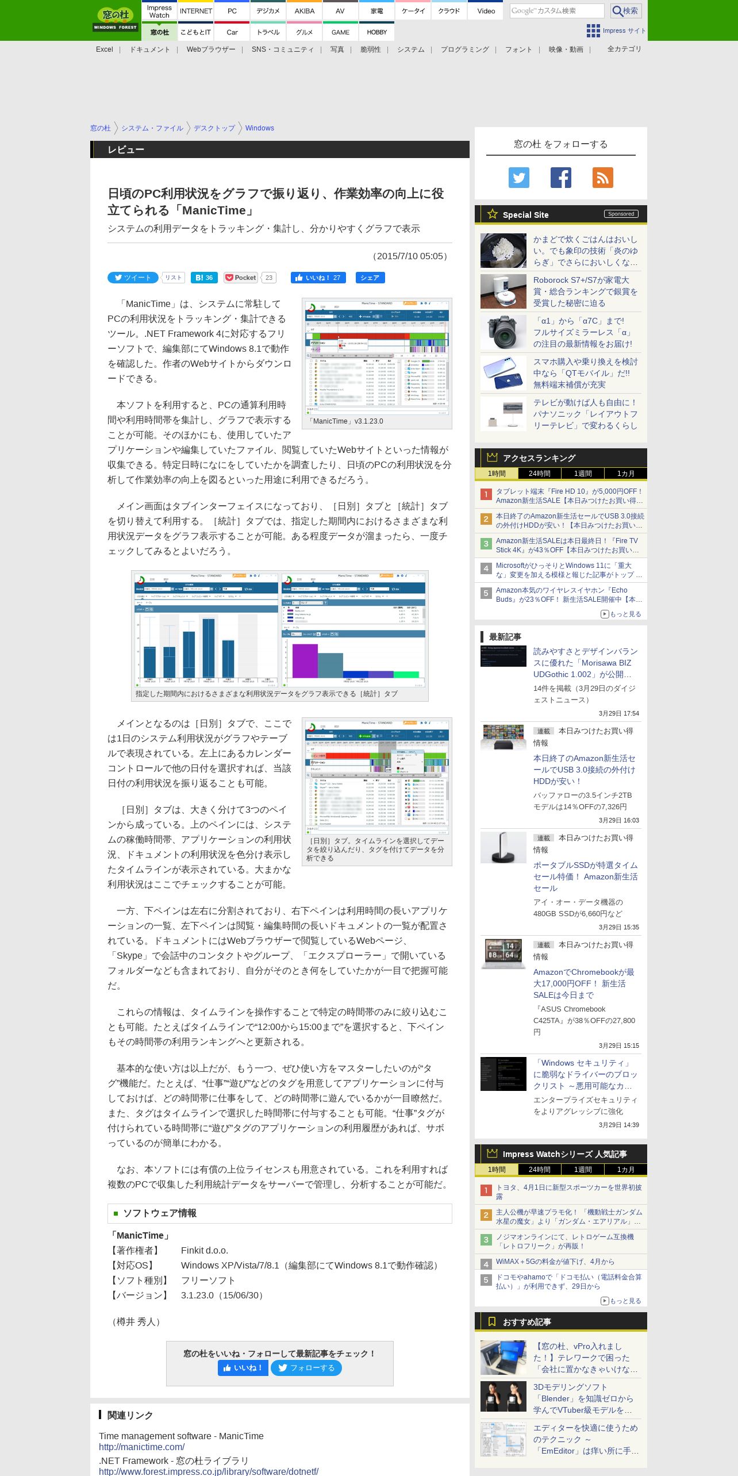
Task: Open the Roborock S7+/S7 article link
Action: click(585, 291)
